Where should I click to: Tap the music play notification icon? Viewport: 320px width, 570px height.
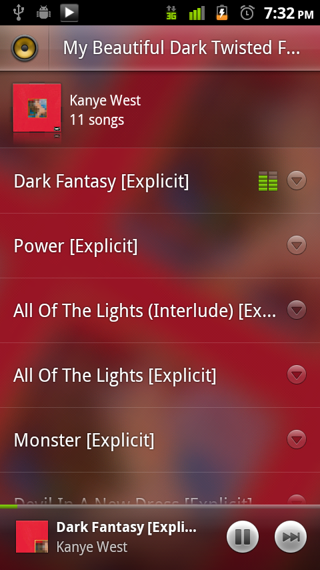click(x=69, y=13)
